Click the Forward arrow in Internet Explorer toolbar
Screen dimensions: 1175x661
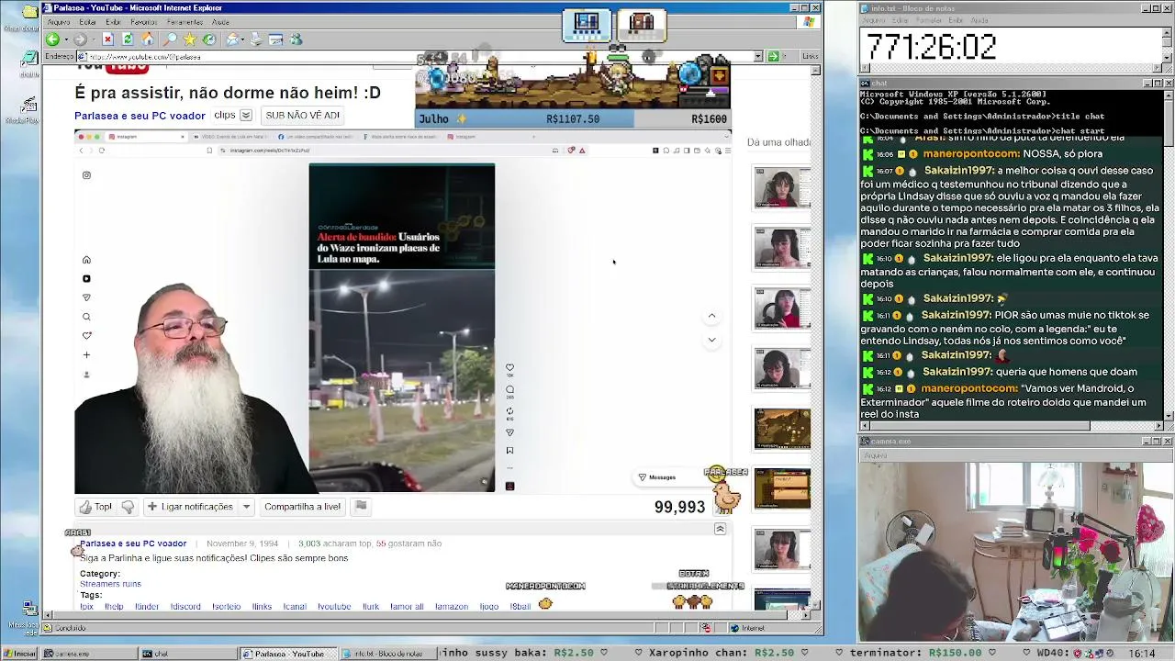point(80,39)
